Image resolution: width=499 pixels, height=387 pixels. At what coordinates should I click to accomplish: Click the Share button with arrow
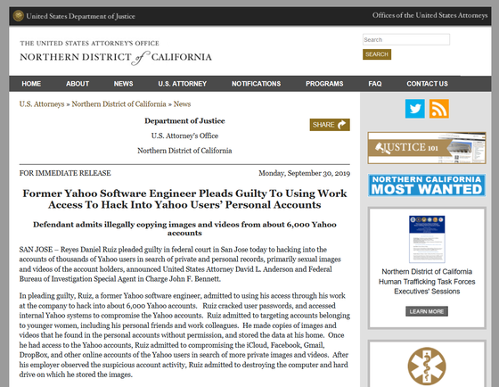tap(330, 125)
